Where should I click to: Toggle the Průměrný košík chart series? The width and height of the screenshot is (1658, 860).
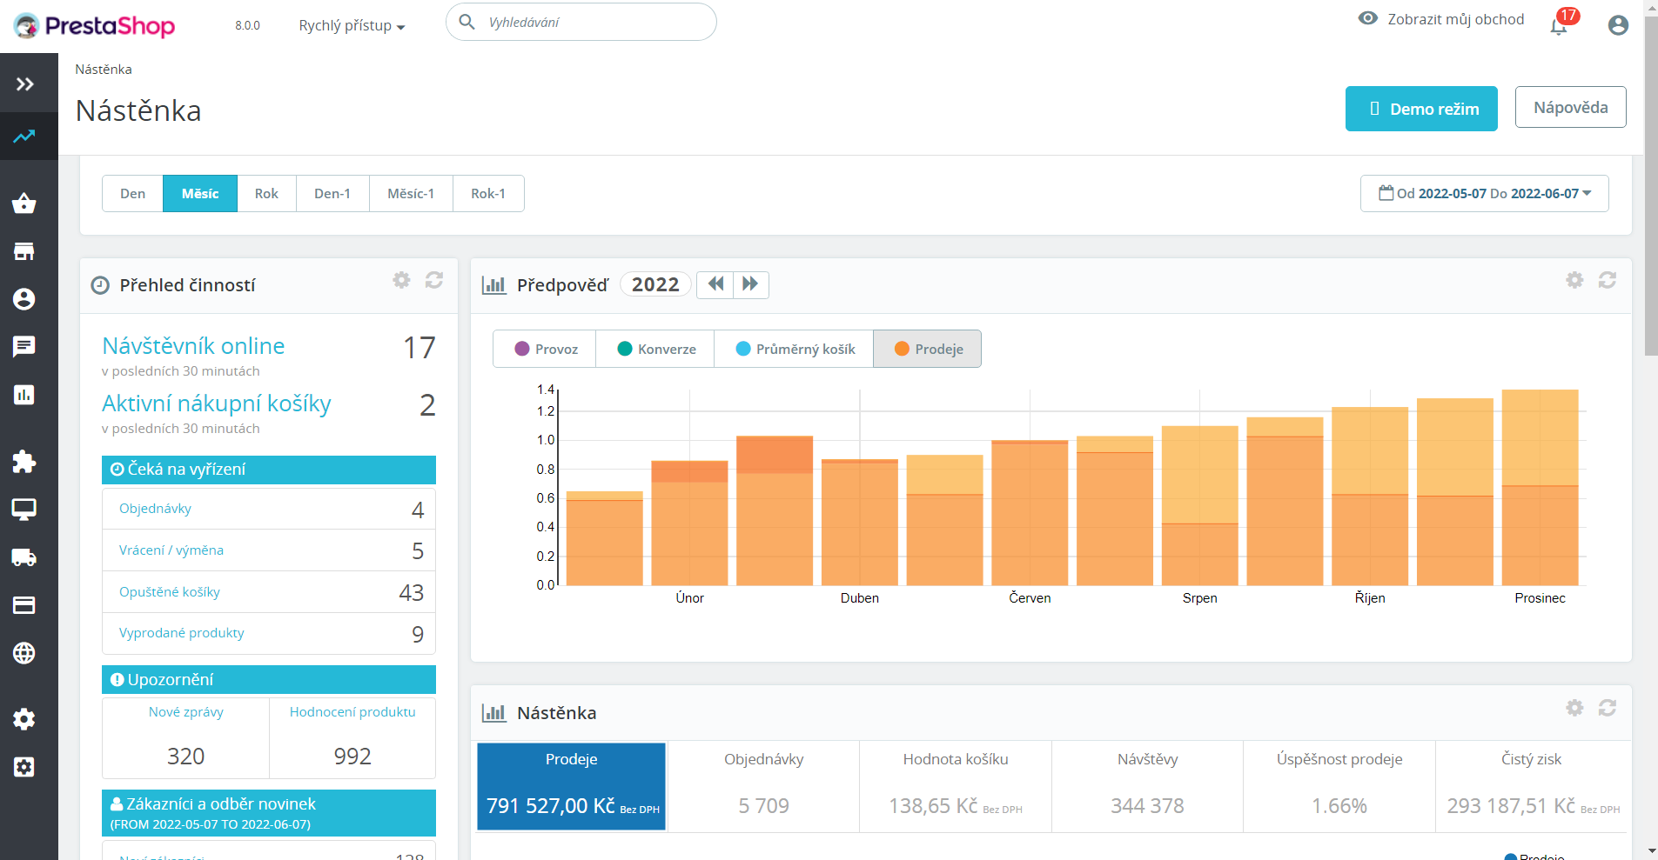794,349
